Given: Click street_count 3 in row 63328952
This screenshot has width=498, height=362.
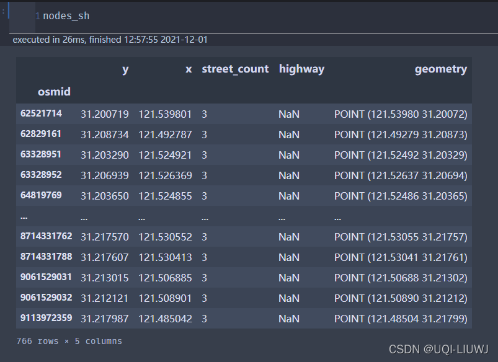Looking at the screenshot, I should coord(204,175).
